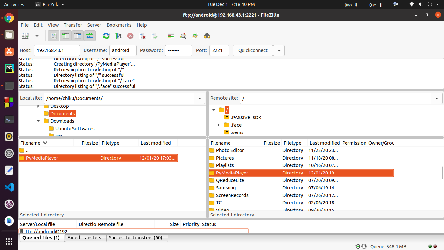Show all applications grid

9,241
